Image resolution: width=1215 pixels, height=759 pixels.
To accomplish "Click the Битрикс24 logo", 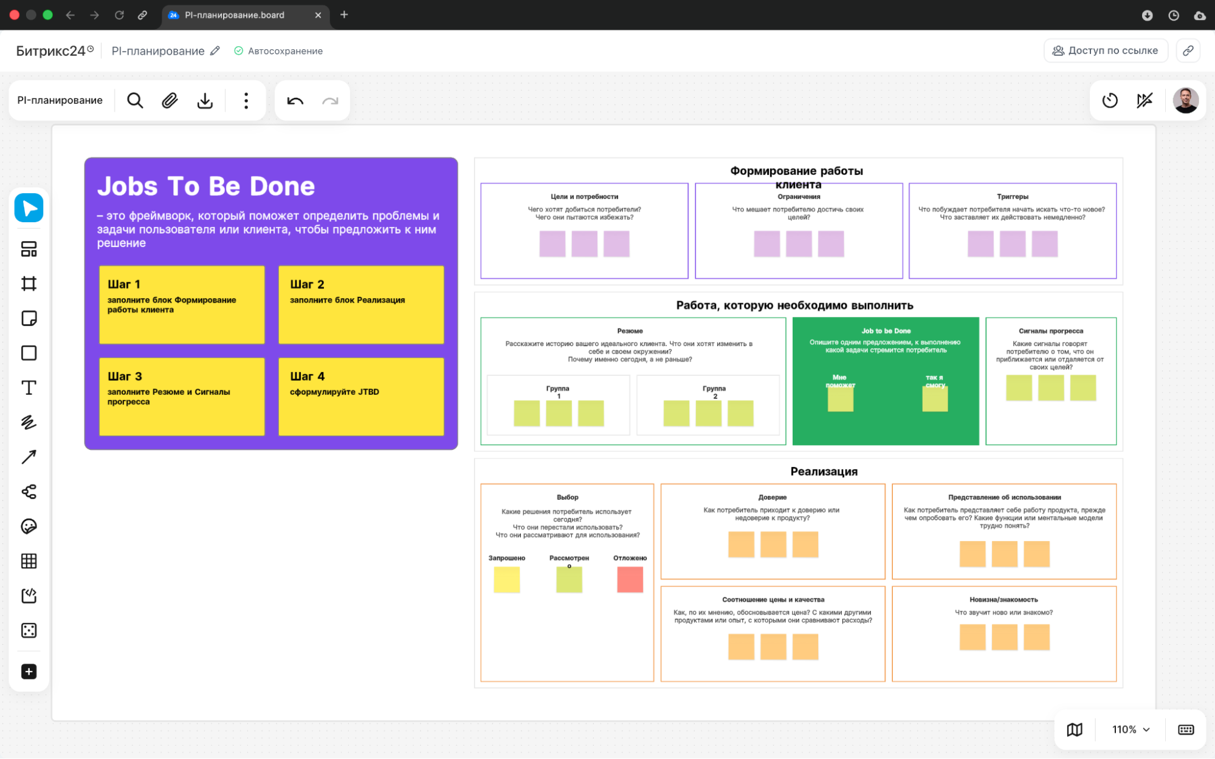I will pos(55,51).
